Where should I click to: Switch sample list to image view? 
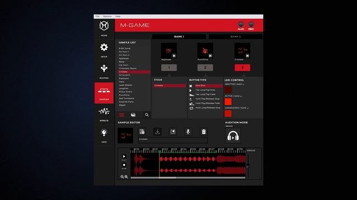133,115
